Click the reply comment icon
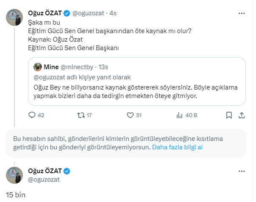This screenshot has width=256, height=202. pyautogui.click(x=32, y=115)
